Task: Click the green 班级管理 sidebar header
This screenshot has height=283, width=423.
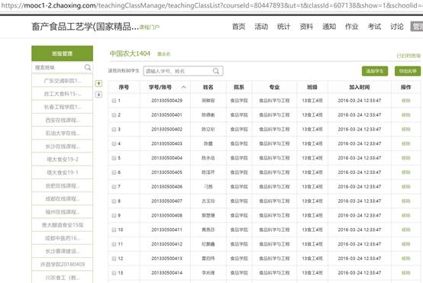Action: pos(63,53)
